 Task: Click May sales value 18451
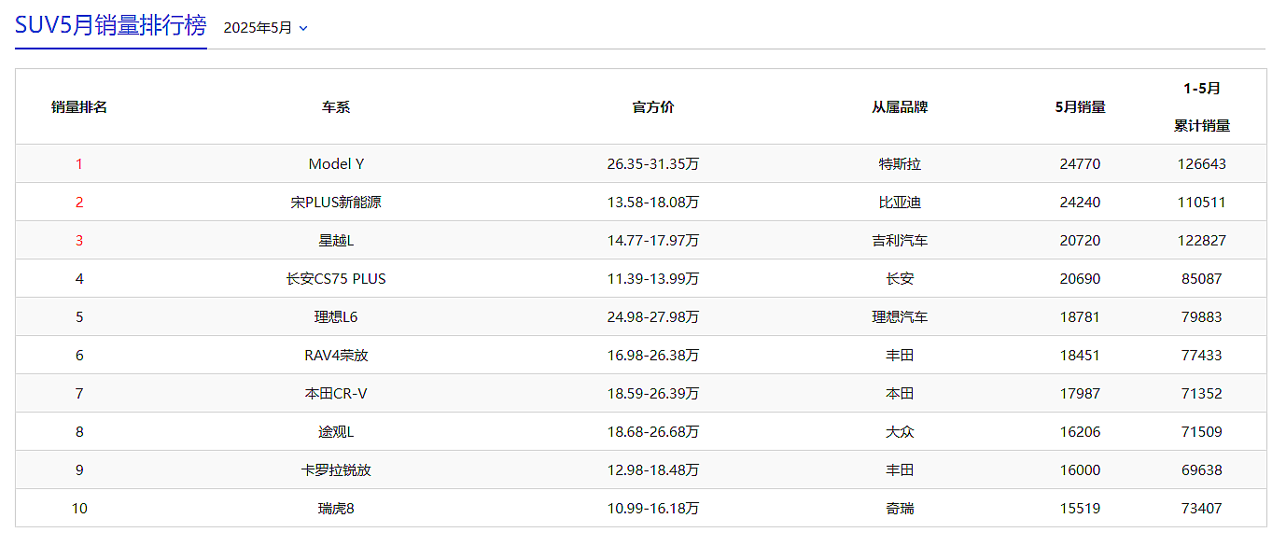coord(1080,356)
